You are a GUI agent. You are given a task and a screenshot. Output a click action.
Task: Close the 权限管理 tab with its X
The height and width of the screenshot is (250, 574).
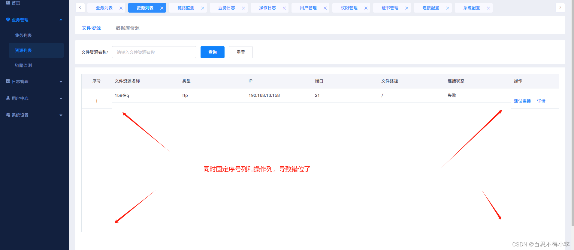366,8
